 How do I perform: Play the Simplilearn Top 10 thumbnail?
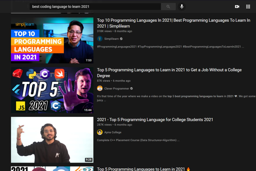pos(52,40)
